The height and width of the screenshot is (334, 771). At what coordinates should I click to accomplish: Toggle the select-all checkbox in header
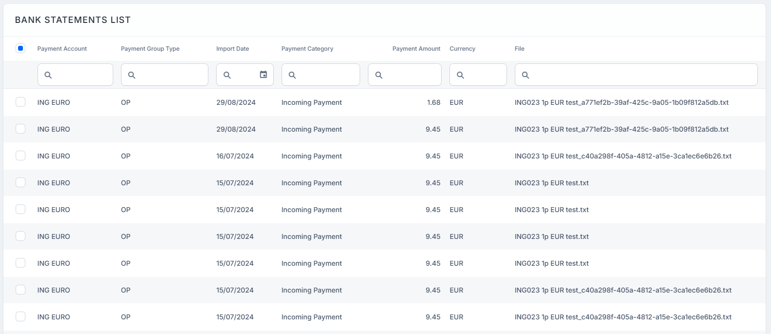(x=20, y=48)
